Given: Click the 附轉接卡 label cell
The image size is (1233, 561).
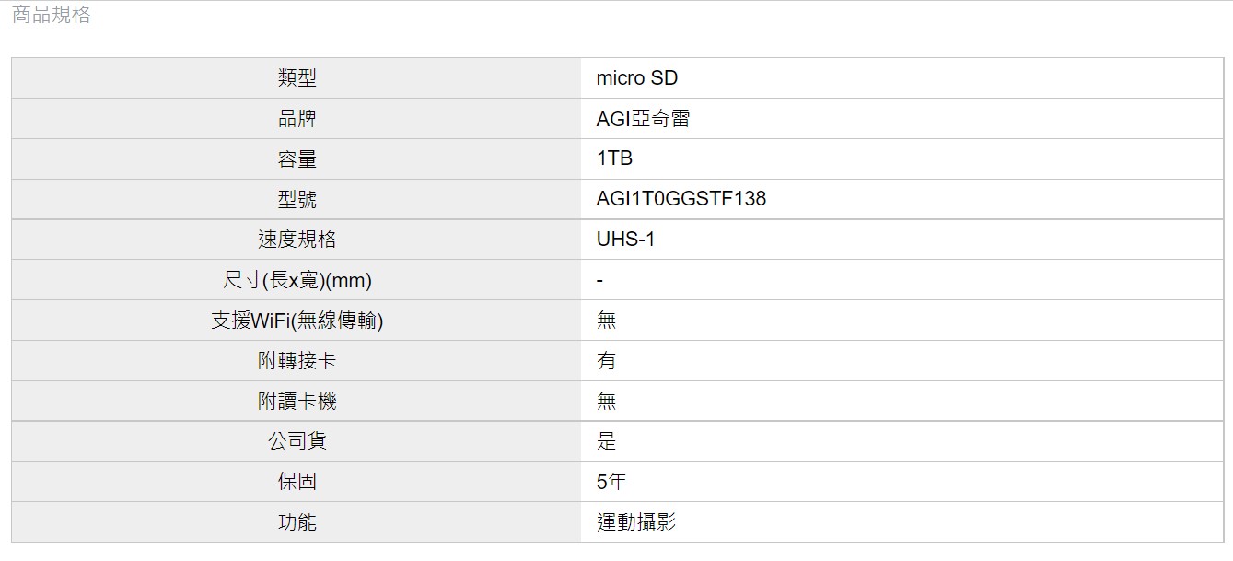Looking at the screenshot, I should [297, 361].
